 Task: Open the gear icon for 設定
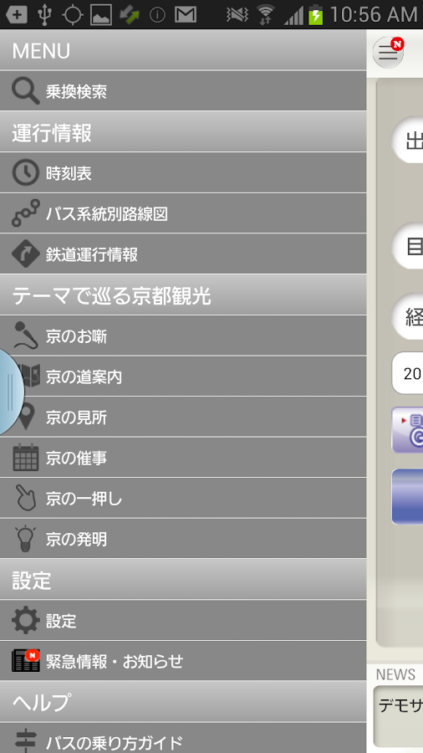click(25, 620)
